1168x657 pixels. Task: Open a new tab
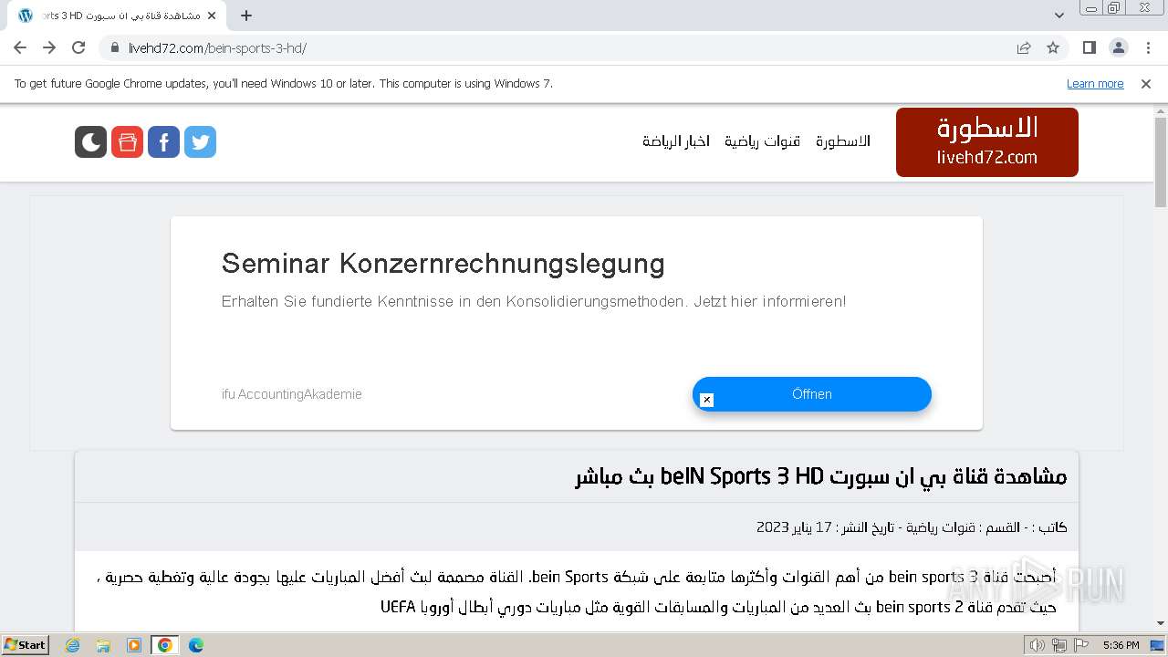pyautogui.click(x=246, y=16)
